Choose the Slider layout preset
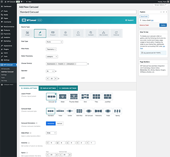Image resolution: width=170 pixels, height=157 pixels. tap(62, 97)
